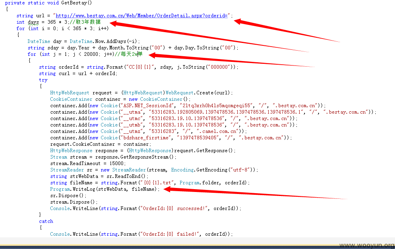Screen dimensions: 395x249
Task: Click the Program.WriteLog call line
Action: 105,189
